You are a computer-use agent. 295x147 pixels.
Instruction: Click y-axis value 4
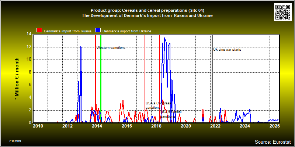[x=30, y=98]
